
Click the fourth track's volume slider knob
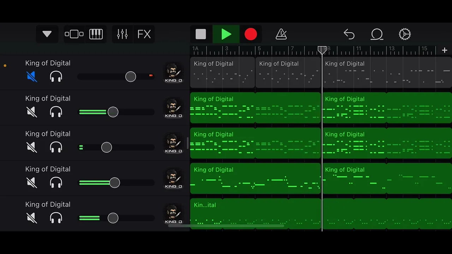(x=114, y=182)
